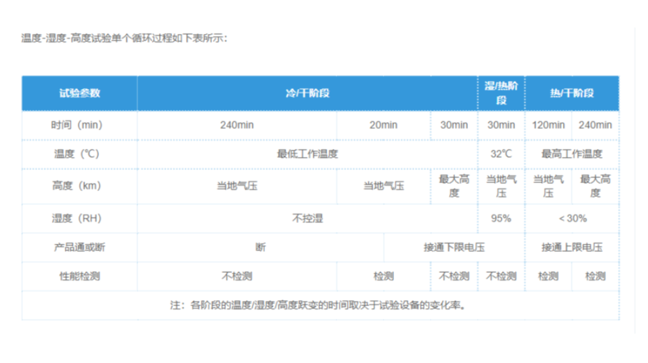648x363 pixels.
Task: Select the 接通上限电压 cell
Action: tap(571, 247)
